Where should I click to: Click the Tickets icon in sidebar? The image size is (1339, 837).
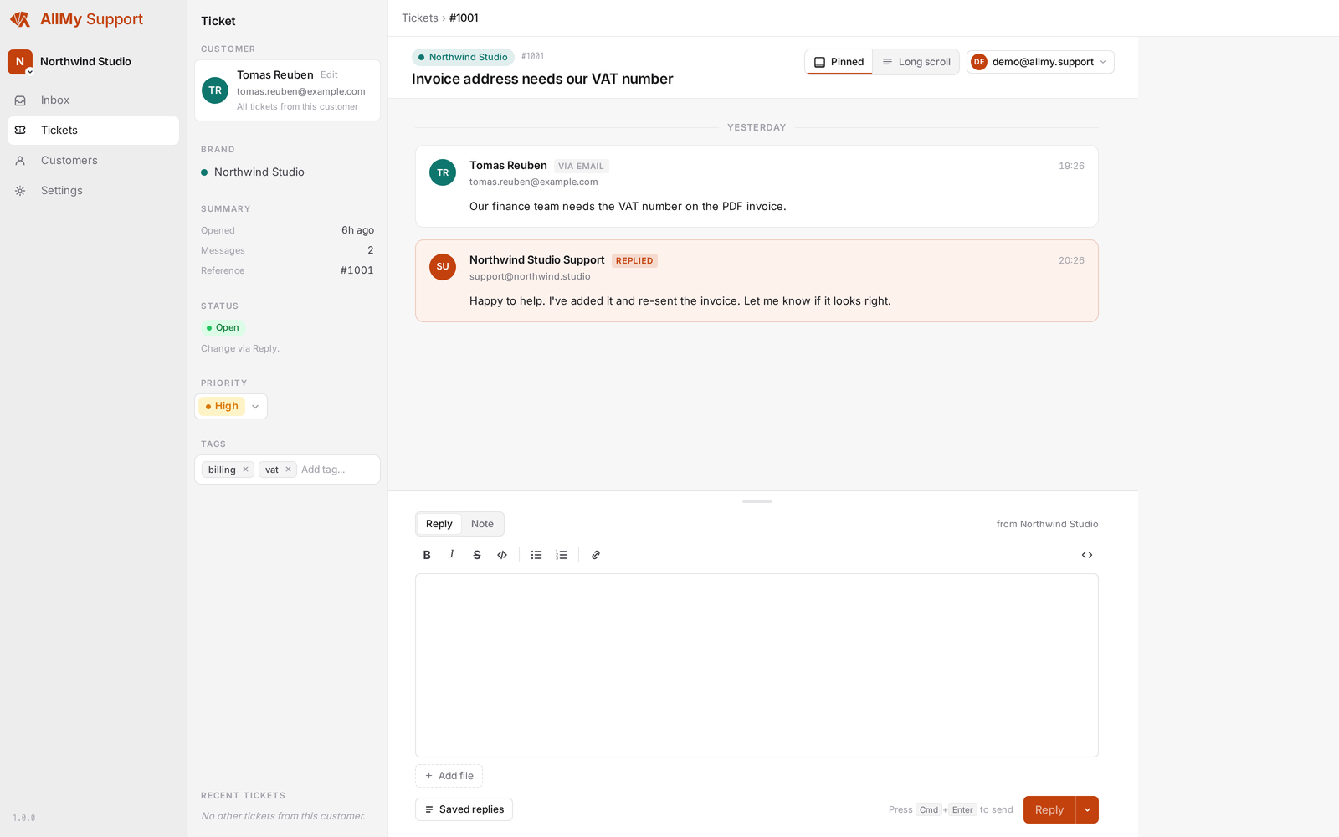[x=20, y=131]
